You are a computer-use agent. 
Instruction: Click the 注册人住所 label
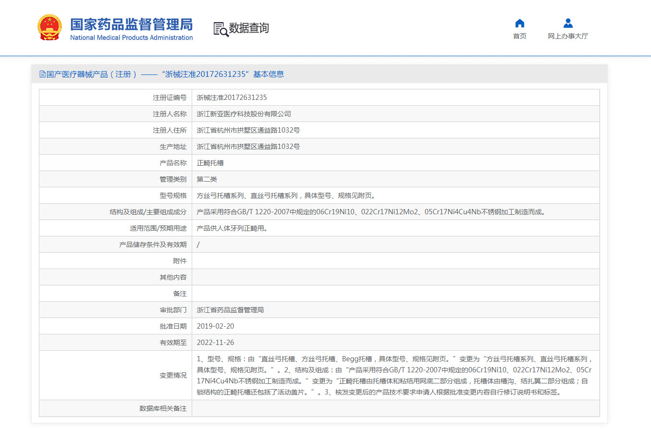[x=170, y=130]
